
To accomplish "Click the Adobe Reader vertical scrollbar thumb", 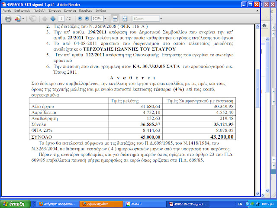I will (258, 88).
